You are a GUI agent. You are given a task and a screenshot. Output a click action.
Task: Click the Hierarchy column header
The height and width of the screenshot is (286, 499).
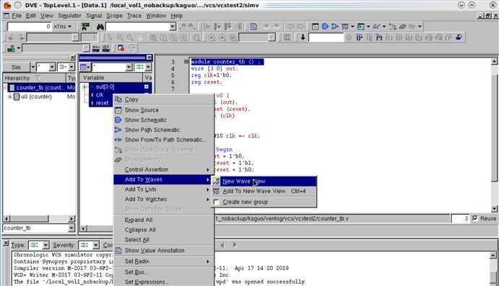pos(34,78)
